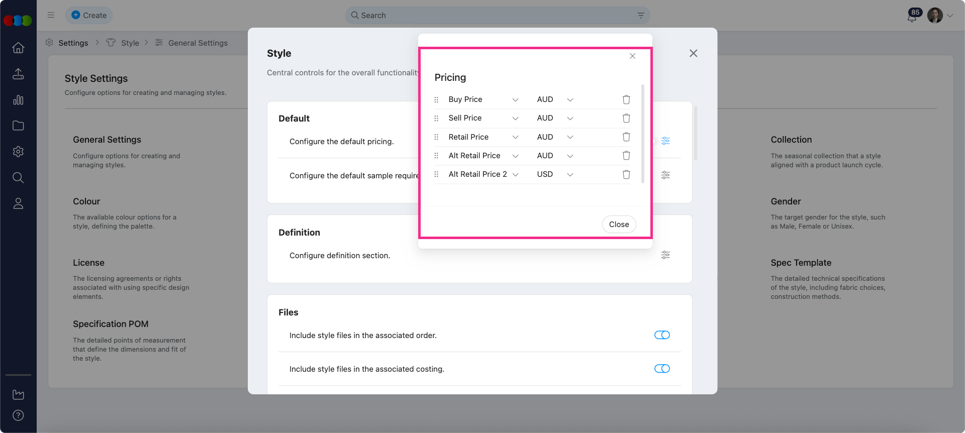Viewport: 965px width, 433px height.
Task: Click the Create button
Action: (x=89, y=16)
